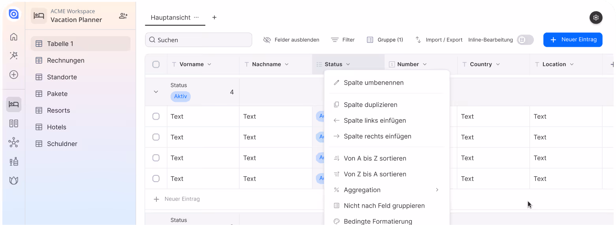Viewport: 616px width, 225px height.
Task: Open the home icon in the left rail
Action: coord(14,37)
